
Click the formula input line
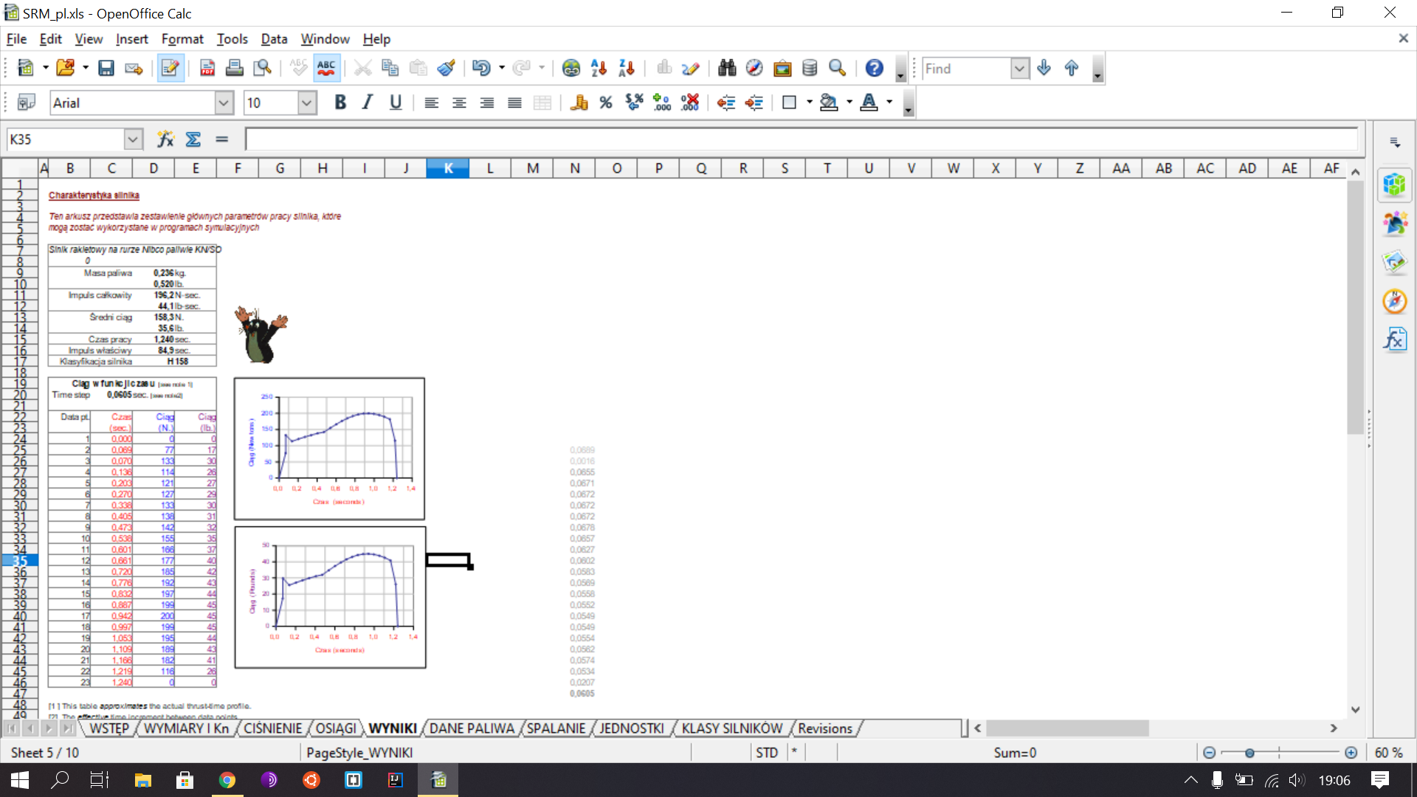point(801,139)
